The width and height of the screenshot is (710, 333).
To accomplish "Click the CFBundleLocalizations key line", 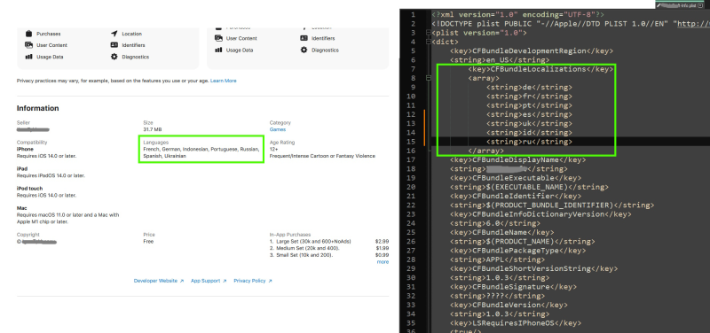I will pos(540,69).
